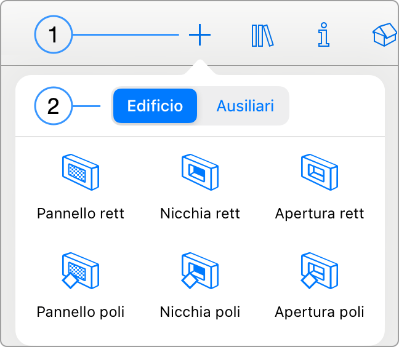The height and width of the screenshot is (347, 399).
Task: Choose the Pannello rett icon
Action: tap(81, 172)
